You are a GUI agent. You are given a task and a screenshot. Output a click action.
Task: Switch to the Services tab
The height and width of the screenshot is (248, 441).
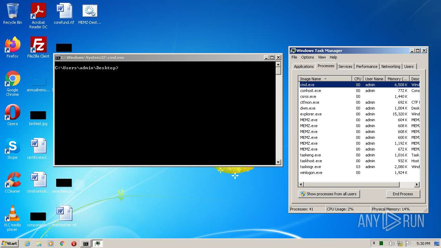coord(345,66)
